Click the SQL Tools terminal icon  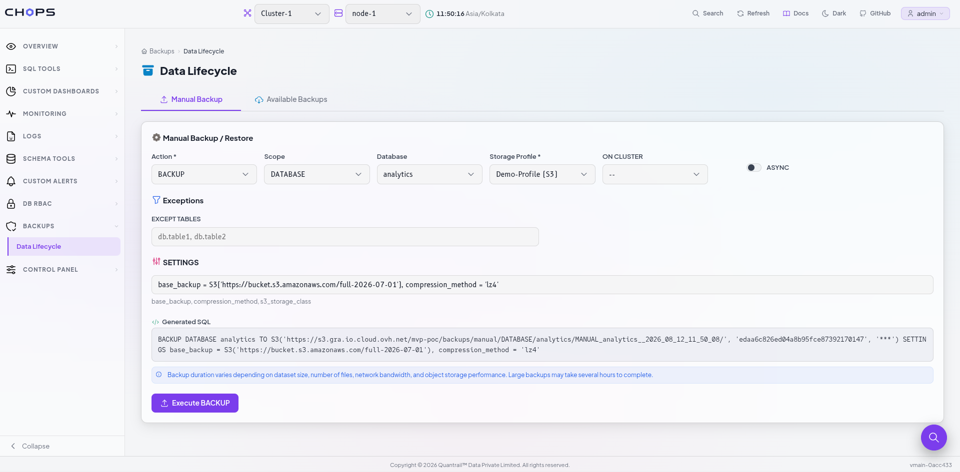(11, 69)
